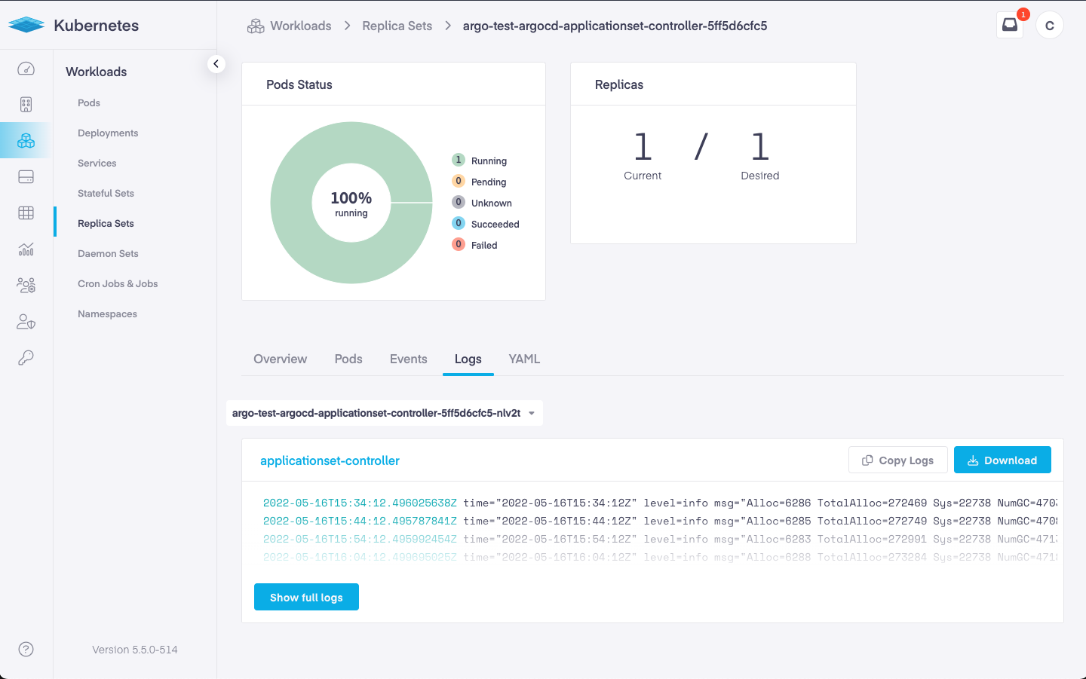This screenshot has width=1086, height=679.
Task: Open the storage drive icon in sidebar
Action: pos(26,177)
